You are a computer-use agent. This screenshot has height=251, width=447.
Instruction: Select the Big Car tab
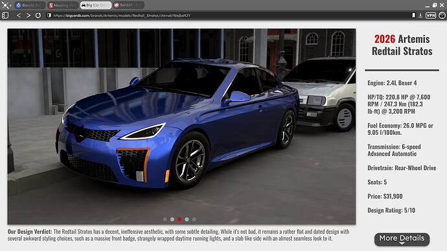pos(96,5)
